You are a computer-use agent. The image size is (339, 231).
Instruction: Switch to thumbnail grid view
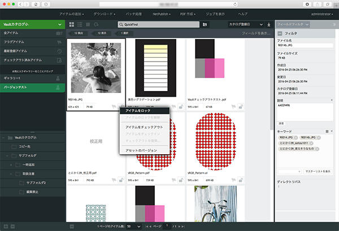pos(71,24)
